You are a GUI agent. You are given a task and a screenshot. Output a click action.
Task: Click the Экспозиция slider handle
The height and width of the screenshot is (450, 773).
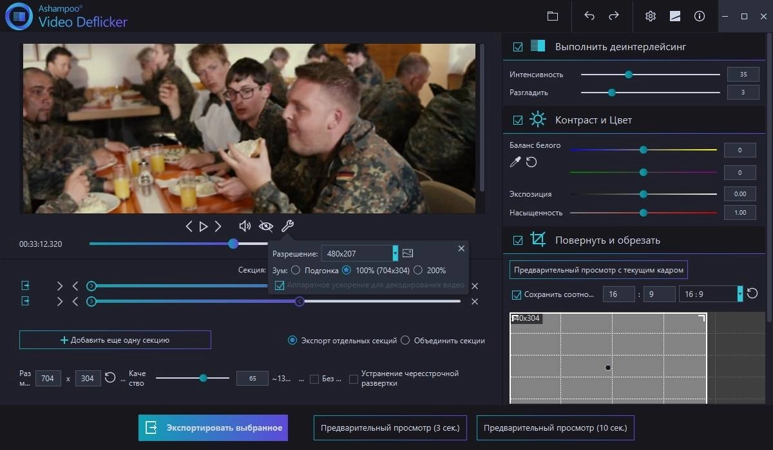coord(643,194)
